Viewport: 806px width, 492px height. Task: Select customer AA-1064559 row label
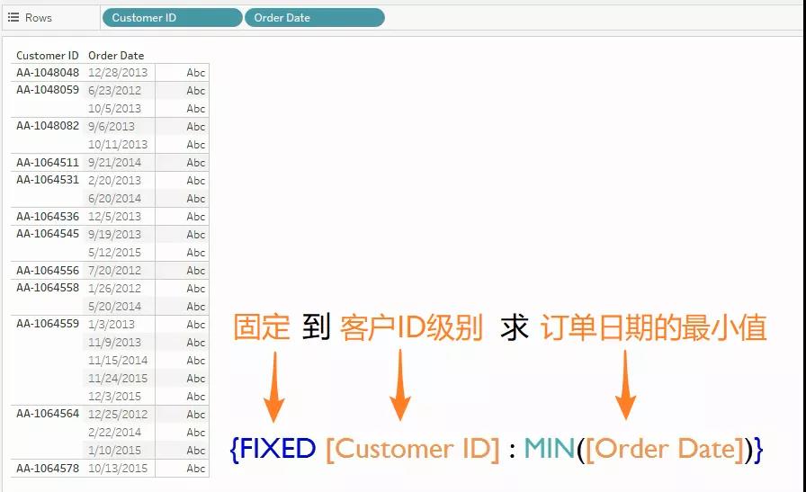[x=48, y=324]
